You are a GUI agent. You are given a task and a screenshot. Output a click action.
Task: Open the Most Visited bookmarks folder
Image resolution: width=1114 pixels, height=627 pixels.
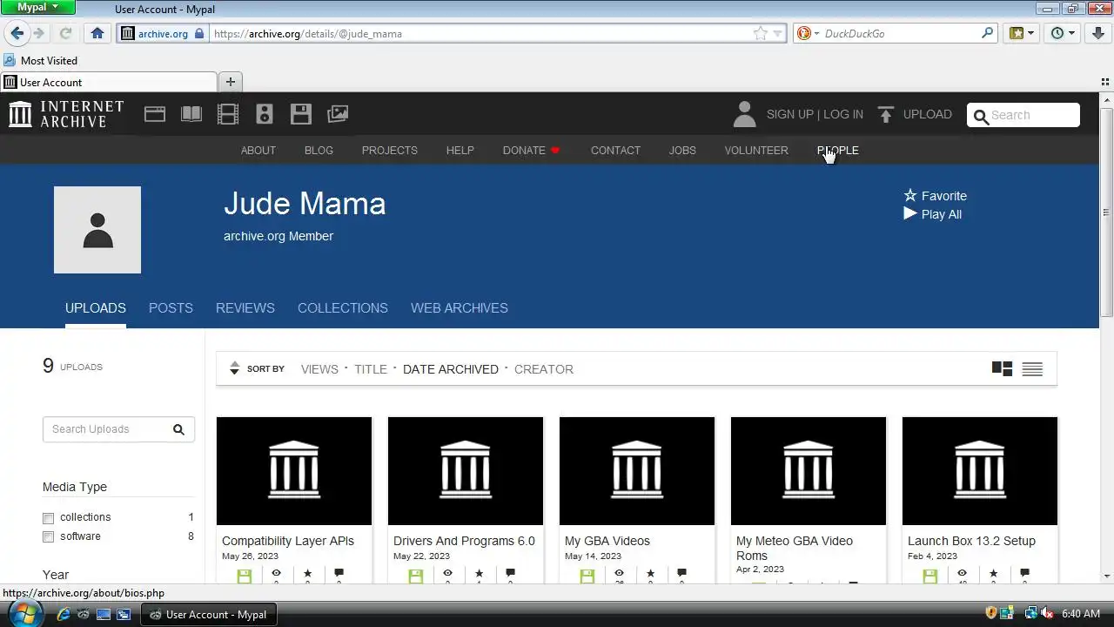[x=41, y=60]
